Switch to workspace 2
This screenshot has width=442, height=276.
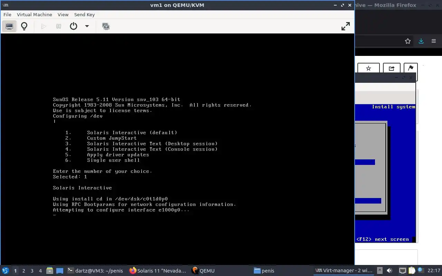point(23,271)
